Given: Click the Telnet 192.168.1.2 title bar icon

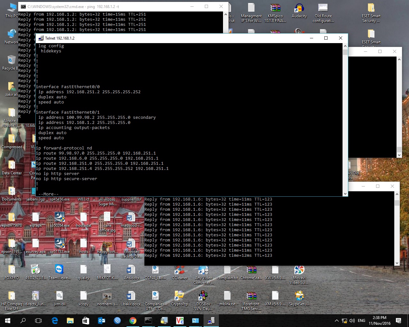Looking at the screenshot, I should click(x=41, y=38).
